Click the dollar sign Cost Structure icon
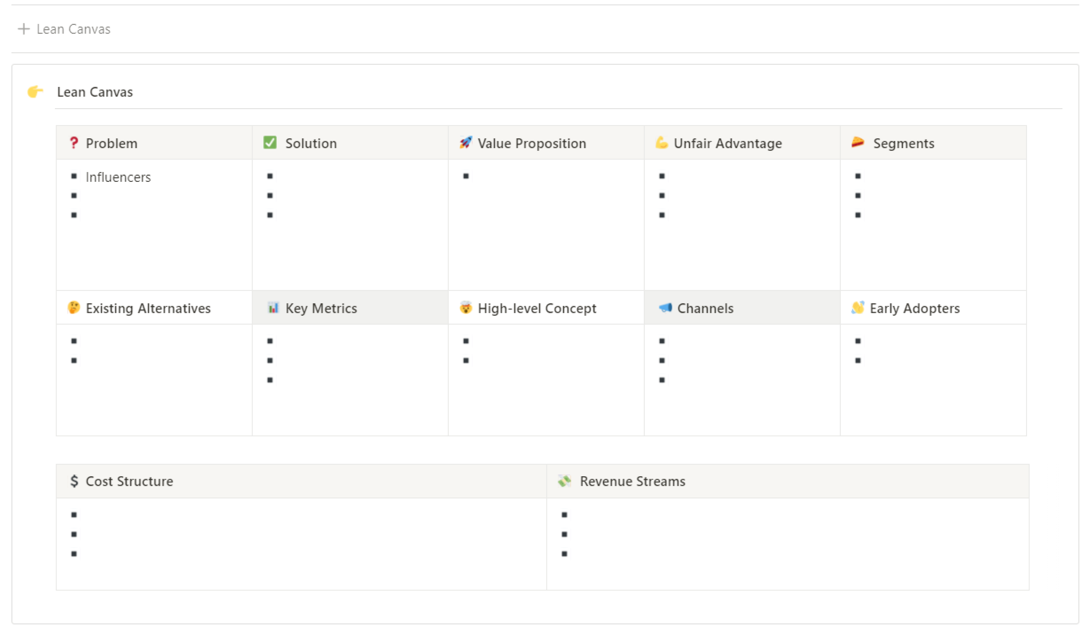 coord(74,481)
